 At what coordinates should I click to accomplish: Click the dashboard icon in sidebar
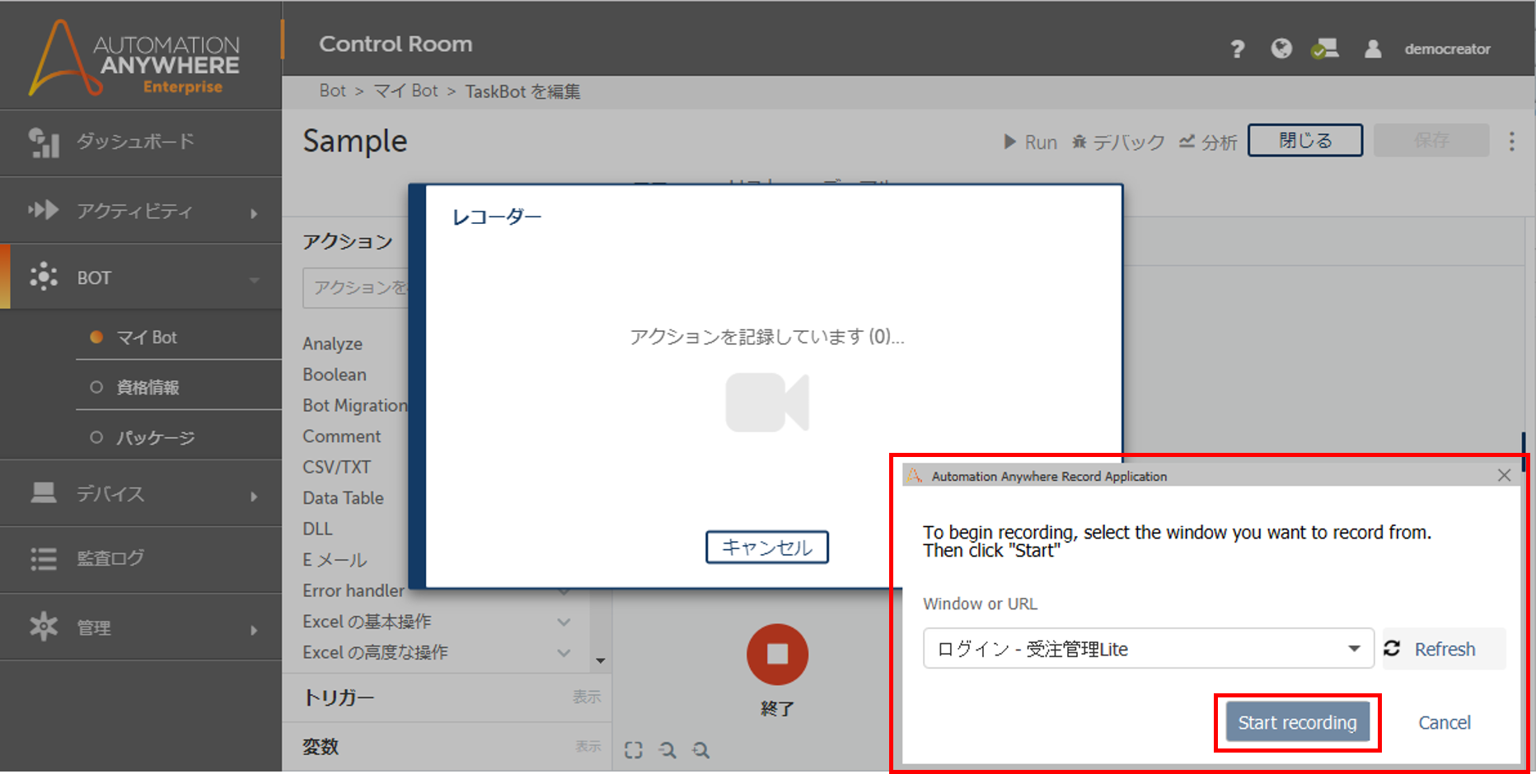pos(44,142)
